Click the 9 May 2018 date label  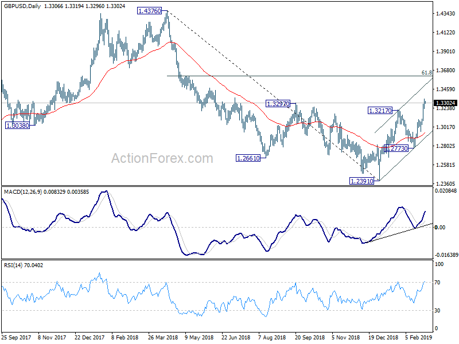[199, 337]
